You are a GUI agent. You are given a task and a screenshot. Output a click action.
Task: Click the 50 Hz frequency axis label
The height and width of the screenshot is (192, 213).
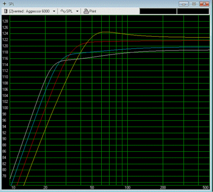(x=92, y=188)
